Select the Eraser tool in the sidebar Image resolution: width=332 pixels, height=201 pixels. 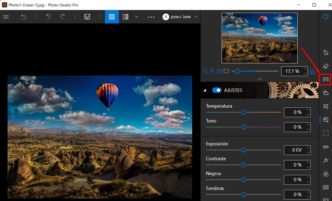click(x=326, y=66)
